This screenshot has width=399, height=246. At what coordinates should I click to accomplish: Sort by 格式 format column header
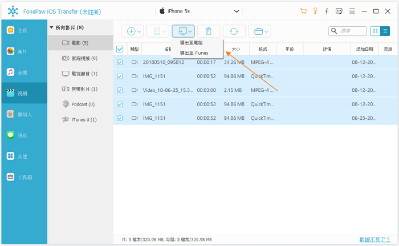[263, 49]
